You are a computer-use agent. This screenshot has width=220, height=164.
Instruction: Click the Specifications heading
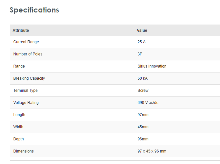coord(34,10)
